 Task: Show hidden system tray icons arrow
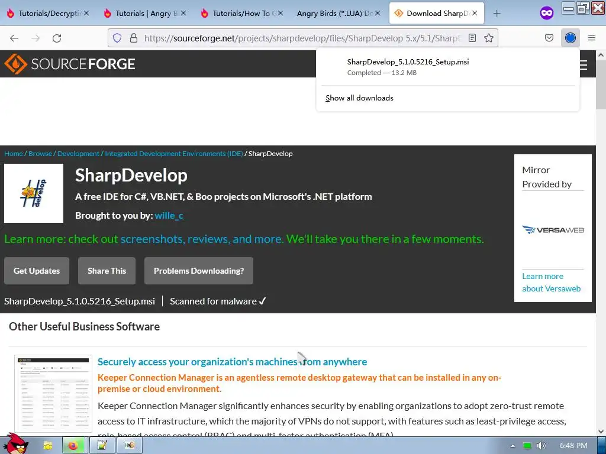tap(512, 446)
